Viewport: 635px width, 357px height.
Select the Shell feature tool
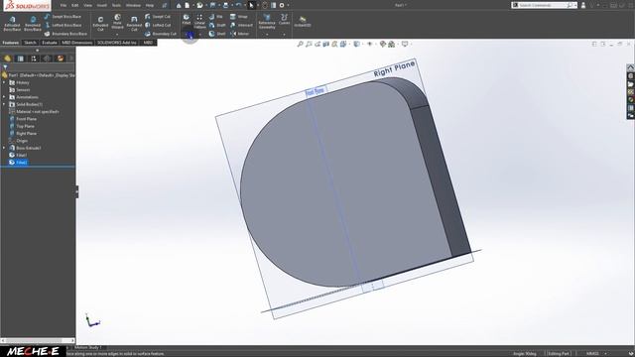click(x=217, y=34)
